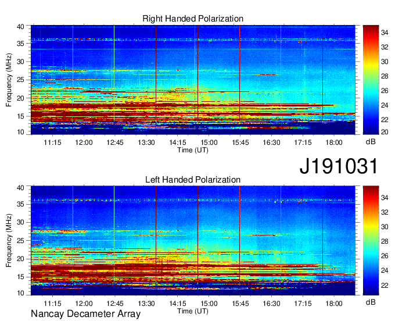Click 11:15 time tick on Right Handed plot
Screen dimensions: 395x321
(52, 142)
